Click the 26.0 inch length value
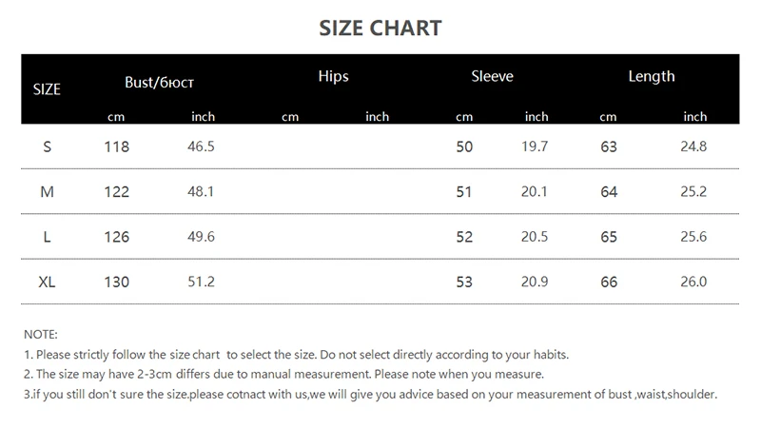This screenshot has width=761, height=429. coord(694,282)
